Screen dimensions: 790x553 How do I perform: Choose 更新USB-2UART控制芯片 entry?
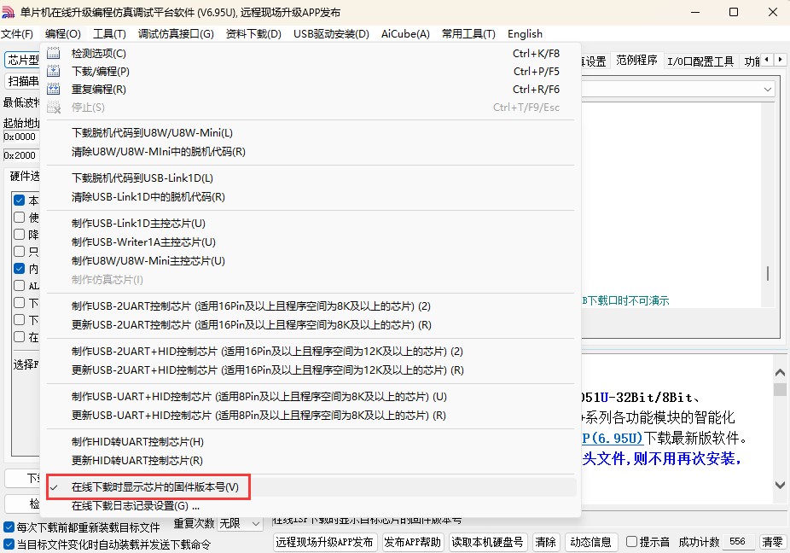point(311,324)
